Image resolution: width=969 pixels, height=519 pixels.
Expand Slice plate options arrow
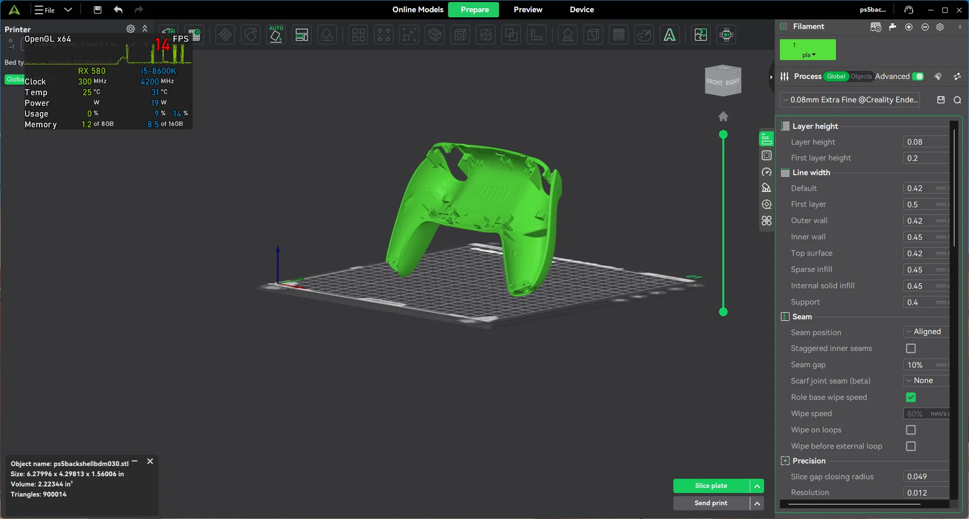757,486
